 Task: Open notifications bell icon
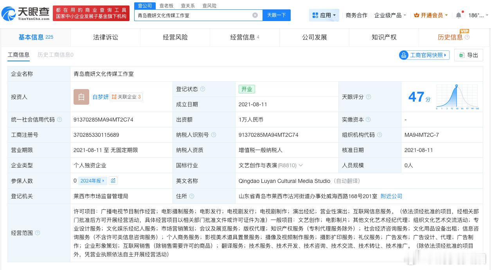[459, 15]
